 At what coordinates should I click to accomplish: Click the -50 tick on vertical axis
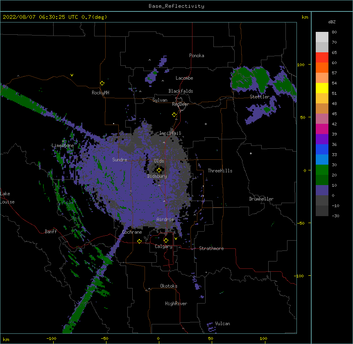point(301,223)
